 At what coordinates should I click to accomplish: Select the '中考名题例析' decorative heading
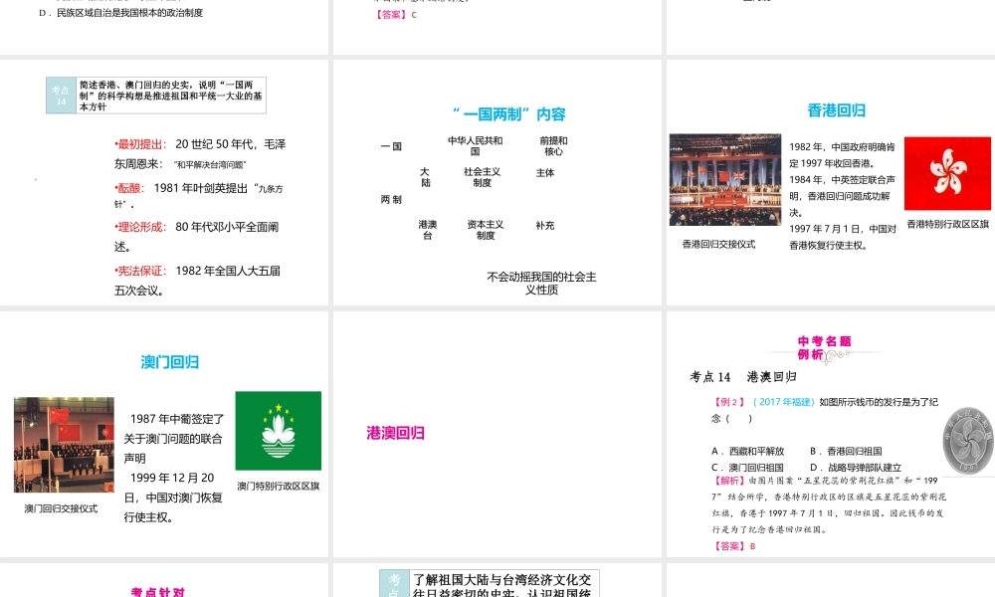(x=824, y=347)
